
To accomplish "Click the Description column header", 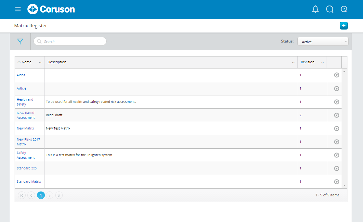I will click(57, 62).
